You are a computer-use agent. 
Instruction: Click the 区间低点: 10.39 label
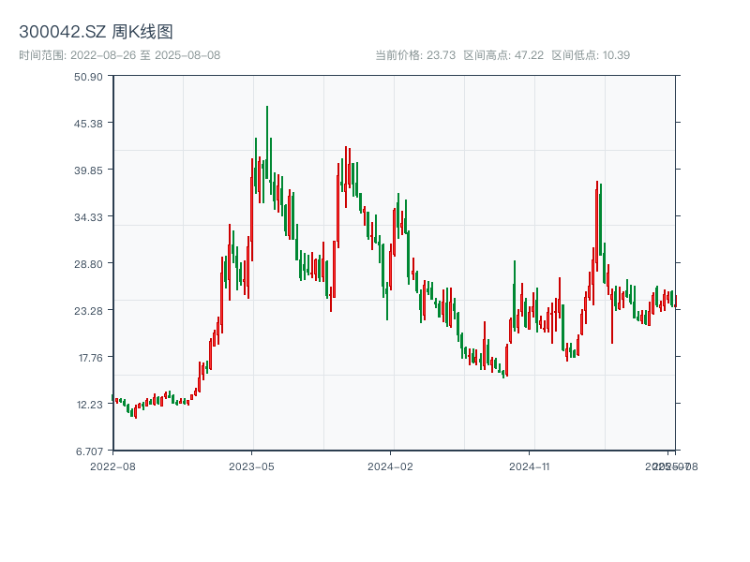(591, 55)
